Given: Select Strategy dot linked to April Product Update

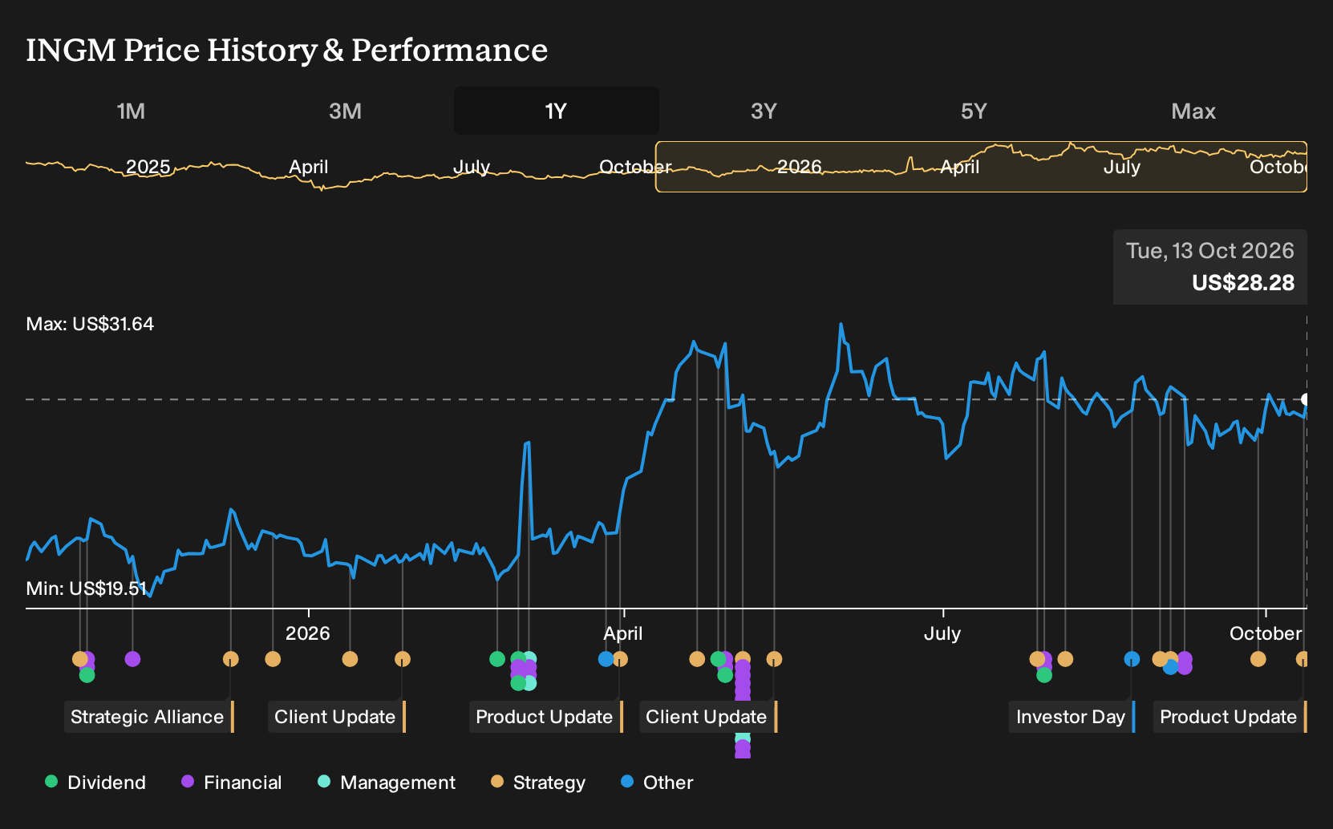Looking at the screenshot, I should [620, 659].
